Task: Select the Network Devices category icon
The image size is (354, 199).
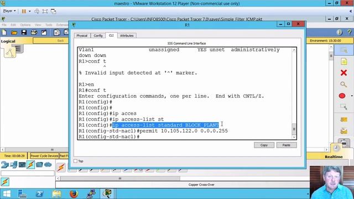Action: point(4,165)
